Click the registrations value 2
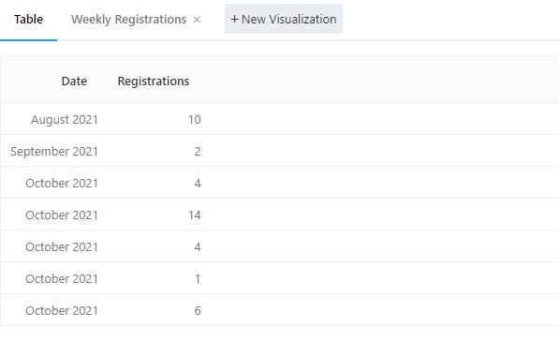Screen dimensions: 559x342 (x=198, y=151)
